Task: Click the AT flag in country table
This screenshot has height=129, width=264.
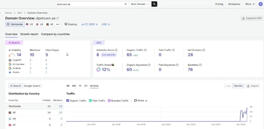Action: 10,125
